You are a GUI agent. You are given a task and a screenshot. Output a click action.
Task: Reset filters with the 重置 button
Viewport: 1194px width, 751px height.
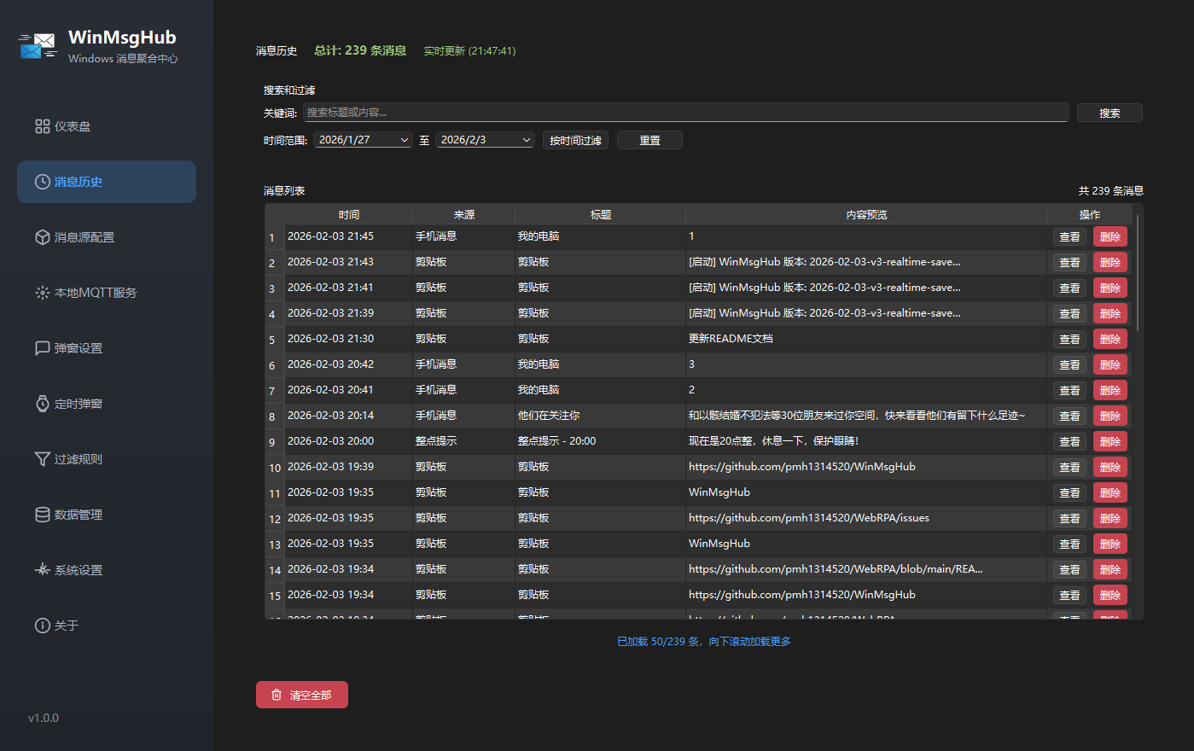click(649, 140)
